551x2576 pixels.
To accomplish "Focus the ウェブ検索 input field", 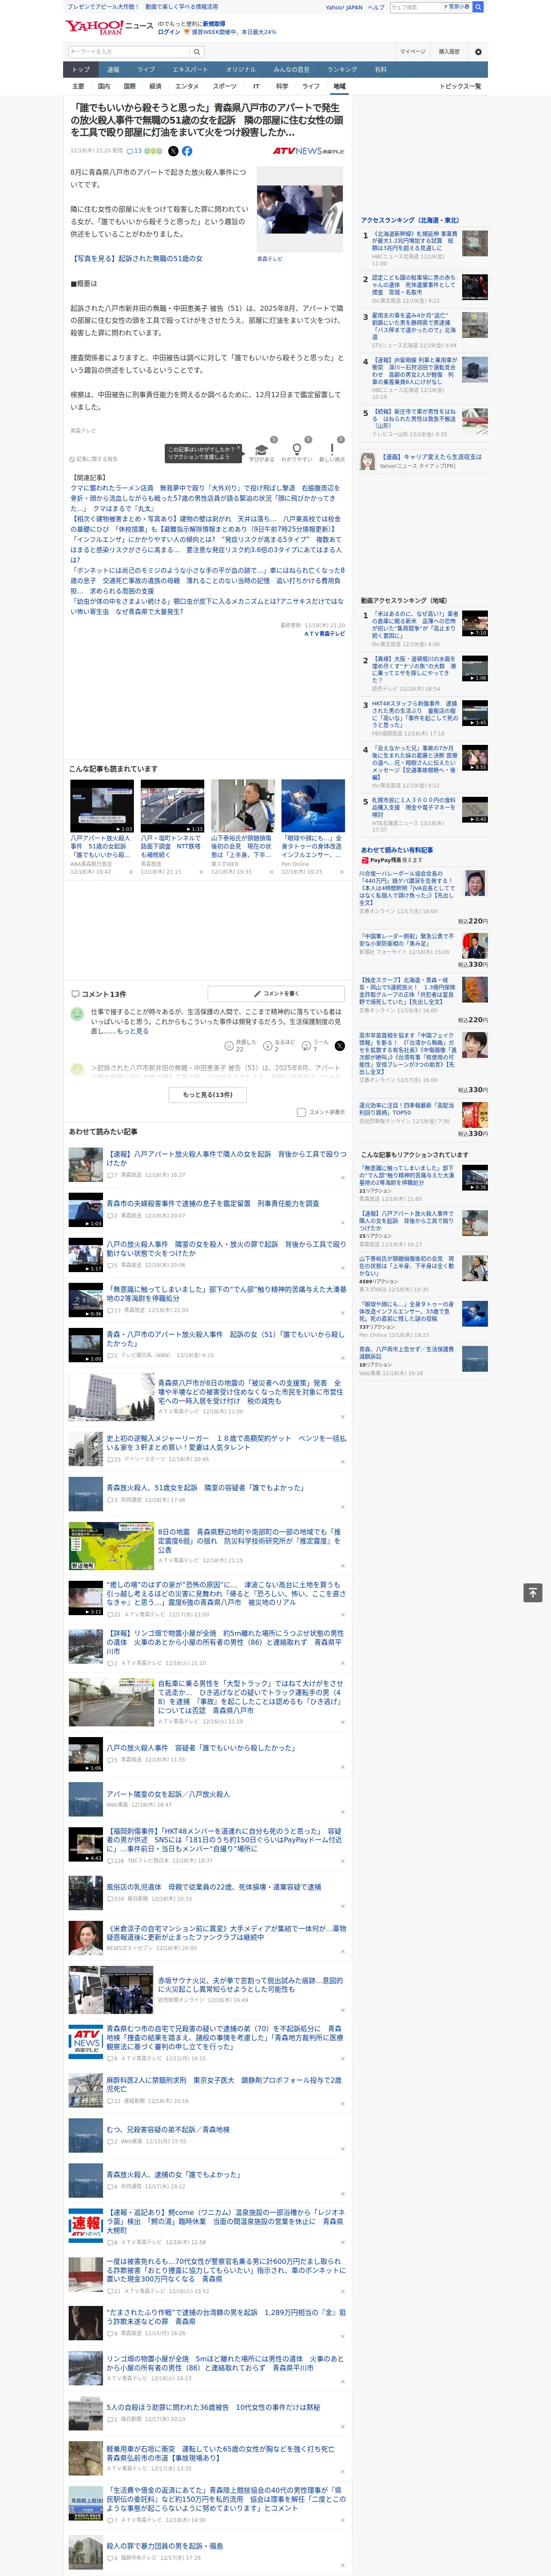I will pos(415,7).
